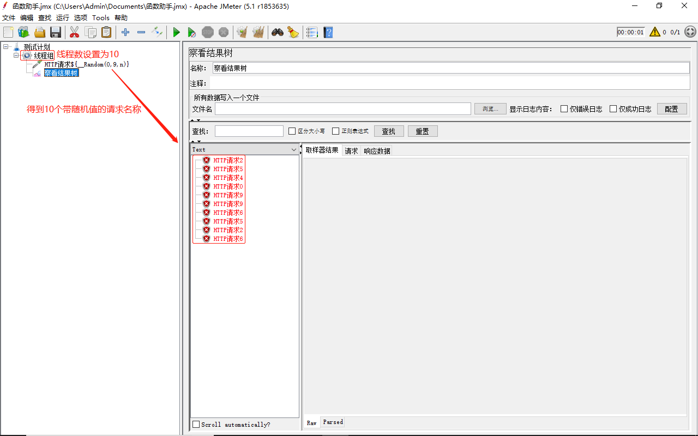Screen dimensions: 698x436
Task: Collapse the 测试计划 tree node
Action: (x=5, y=47)
